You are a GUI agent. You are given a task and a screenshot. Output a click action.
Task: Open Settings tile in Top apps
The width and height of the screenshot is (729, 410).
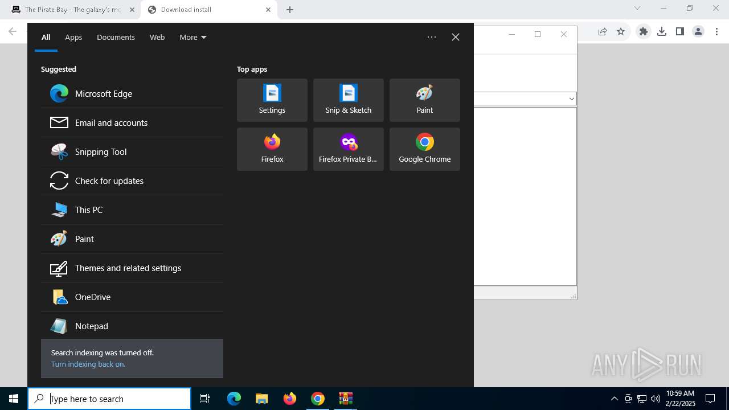tap(272, 100)
